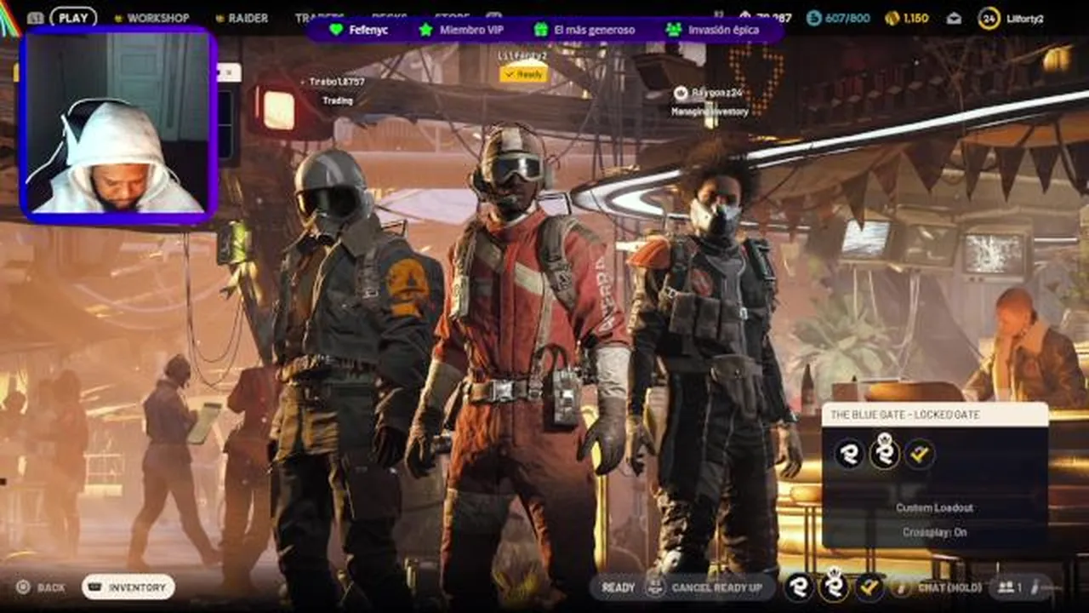Click the 607/800 blue currency counter
The width and height of the screenshot is (1089, 613).
tap(838, 18)
